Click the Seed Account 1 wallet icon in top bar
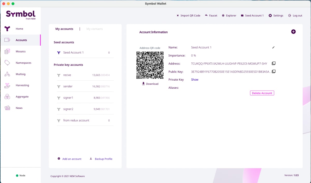 [x=242, y=16]
